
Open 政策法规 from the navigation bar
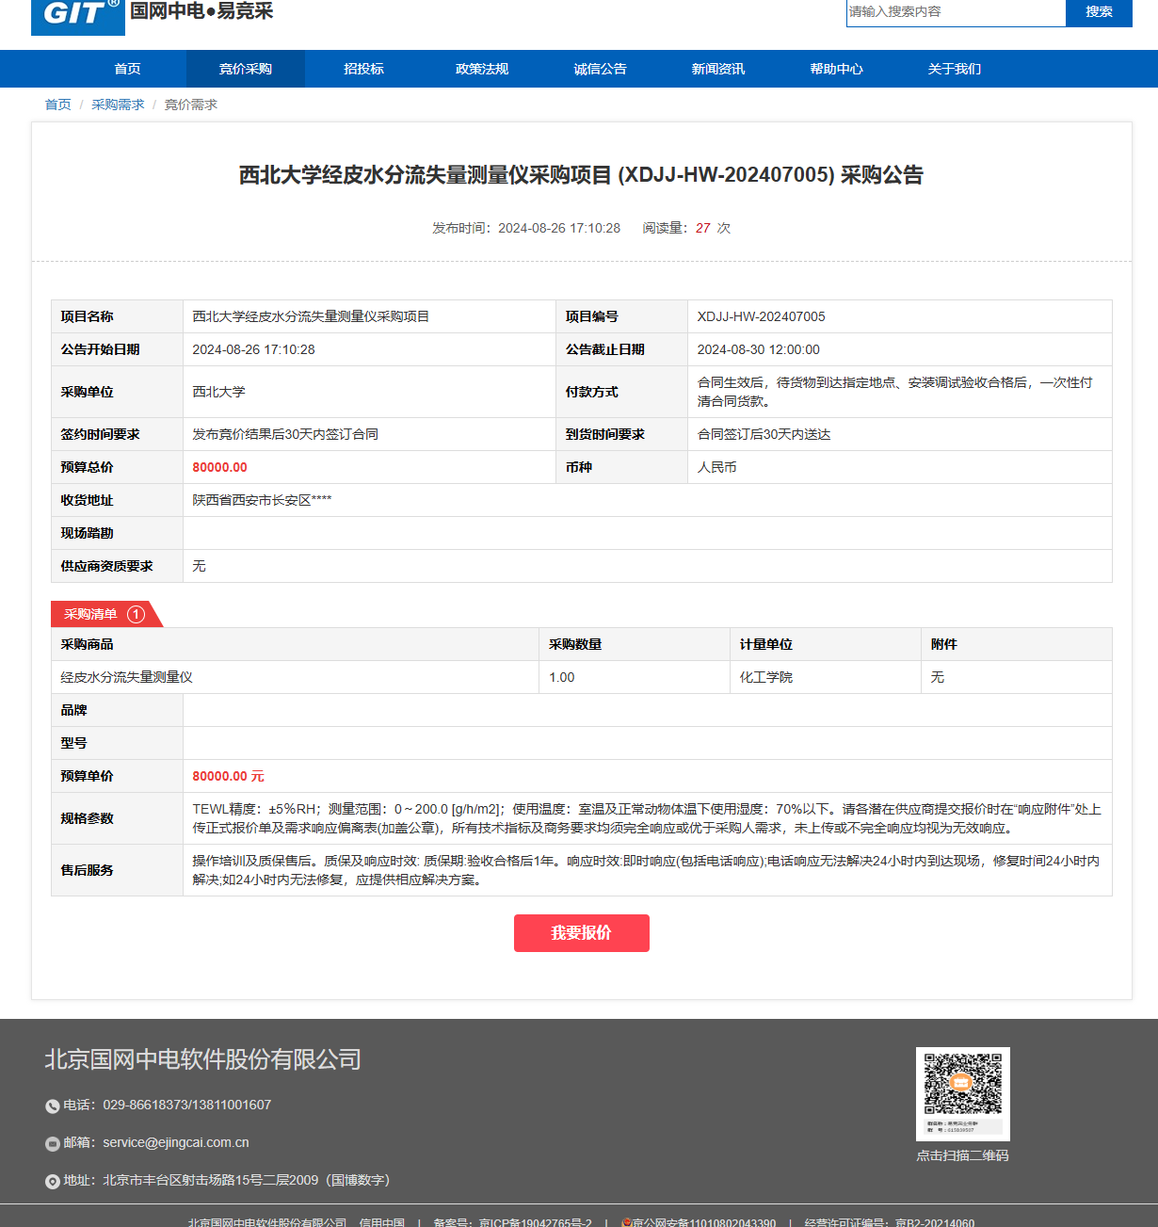click(x=482, y=69)
